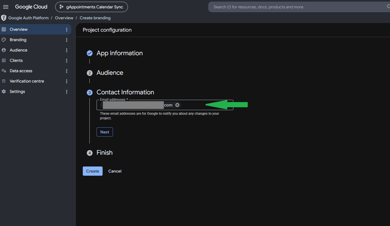The image size is (390, 226).
Task: Click the Contact Information step heading
Action: click(125, 92)
